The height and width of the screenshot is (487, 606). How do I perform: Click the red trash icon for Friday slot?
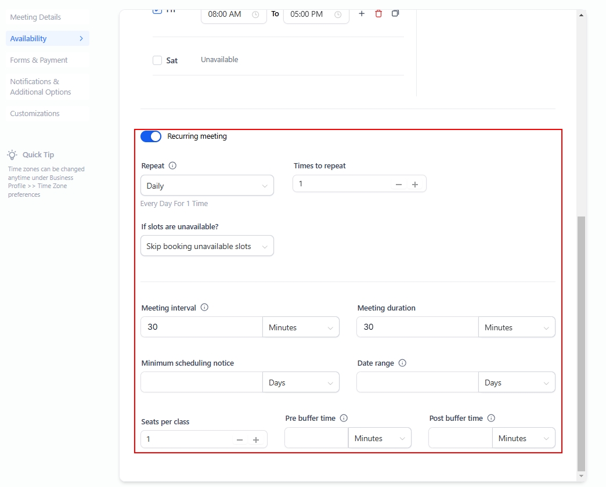coord(378,13)
